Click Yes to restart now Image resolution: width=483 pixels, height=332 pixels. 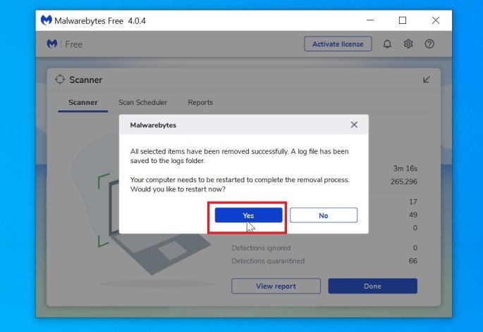pos(248,215)
